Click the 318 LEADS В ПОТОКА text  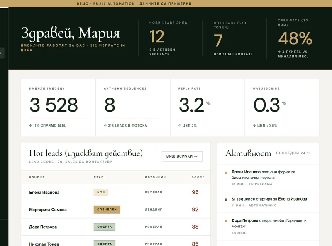coord(125,126)
